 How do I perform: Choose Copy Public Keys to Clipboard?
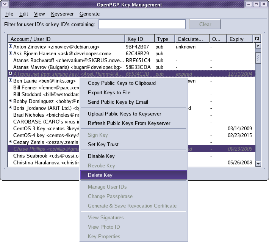point(133,83)
